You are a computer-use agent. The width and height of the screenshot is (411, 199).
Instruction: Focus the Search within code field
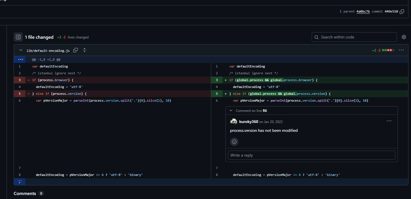(354, 37)
